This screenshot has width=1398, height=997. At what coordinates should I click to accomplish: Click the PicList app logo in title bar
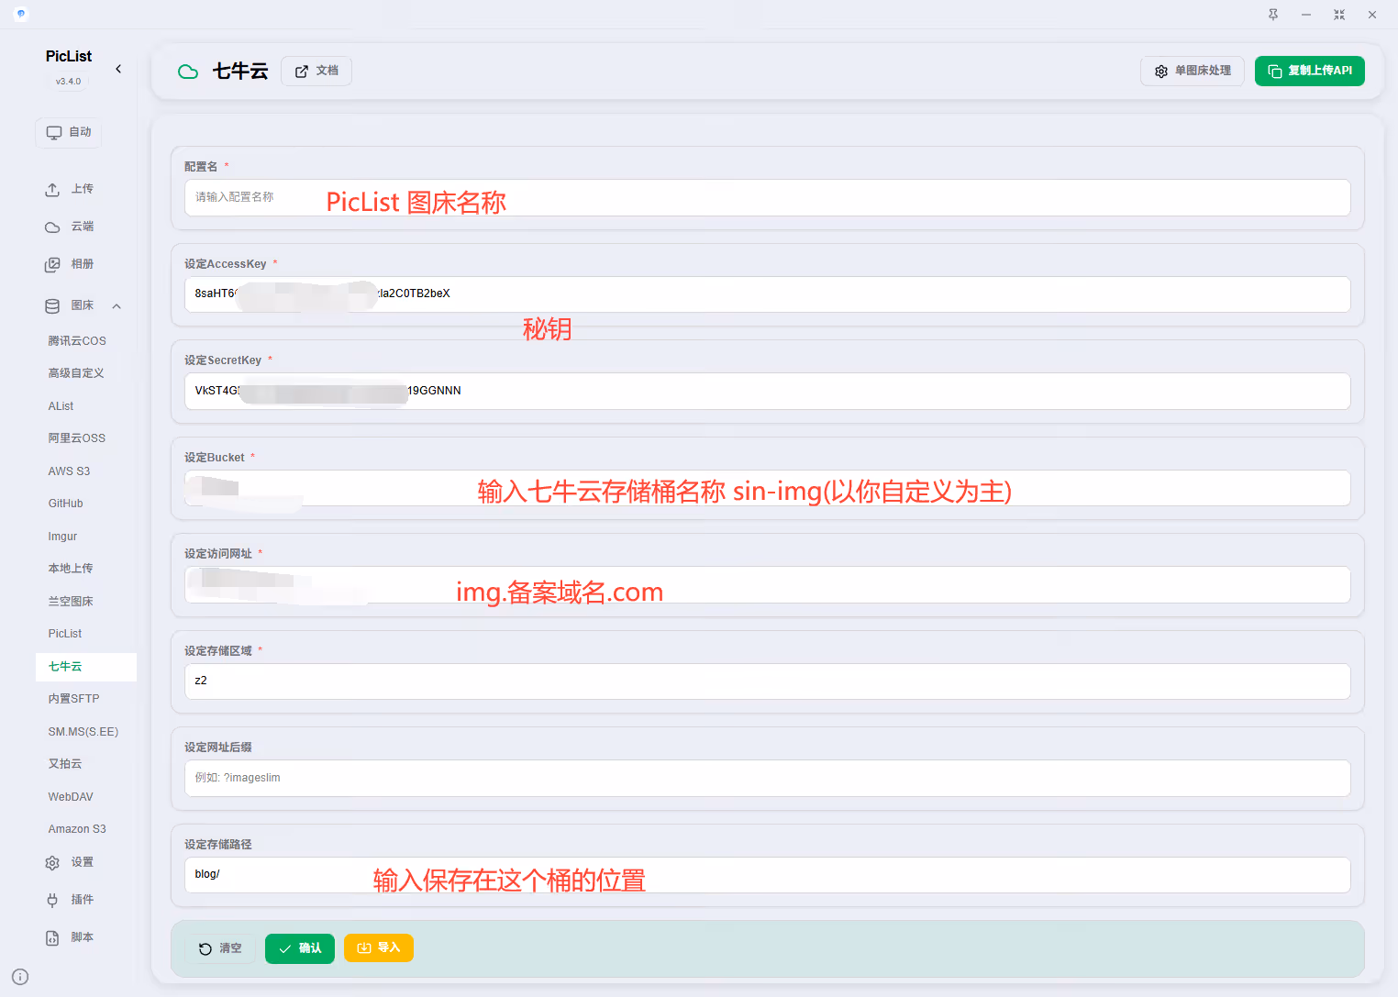click(21, 14)
